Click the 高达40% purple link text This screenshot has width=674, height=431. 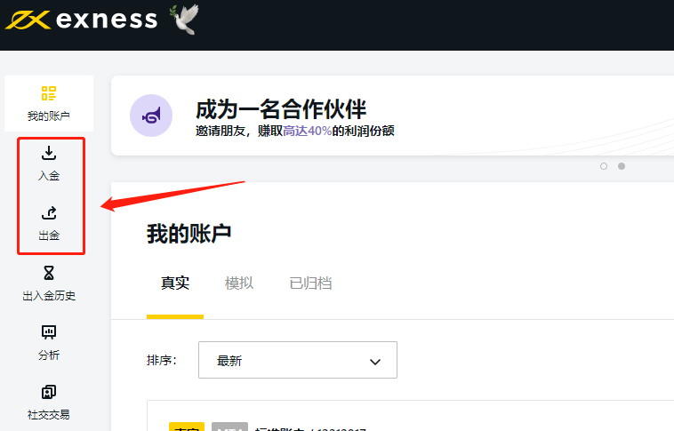click(307, 131)
